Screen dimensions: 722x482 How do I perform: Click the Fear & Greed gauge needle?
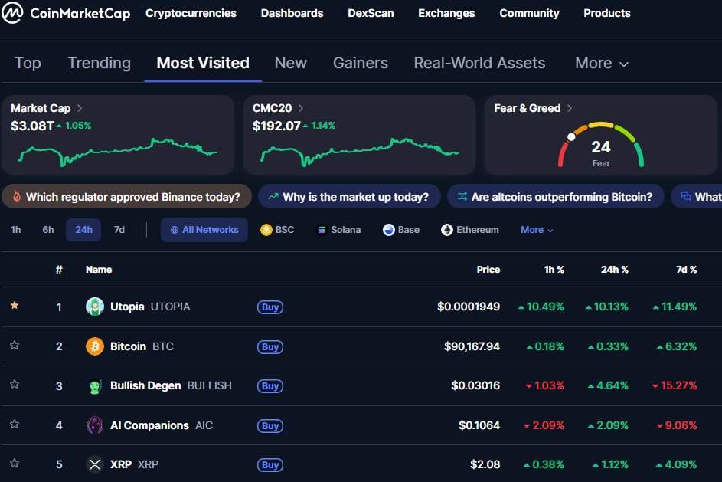tap(571, 139)
